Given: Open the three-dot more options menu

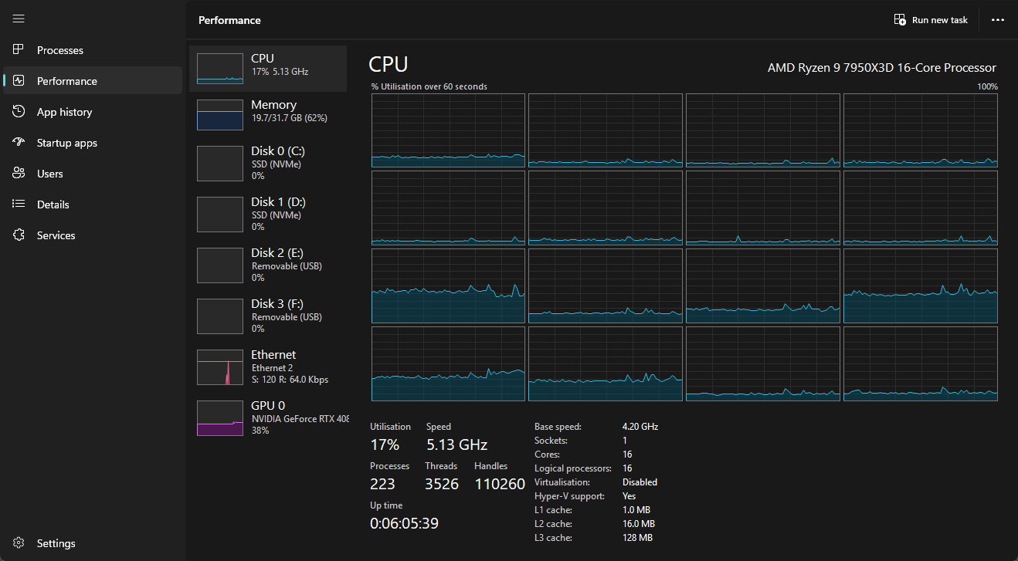Looking at the screenshot, I should pos(998,20).
